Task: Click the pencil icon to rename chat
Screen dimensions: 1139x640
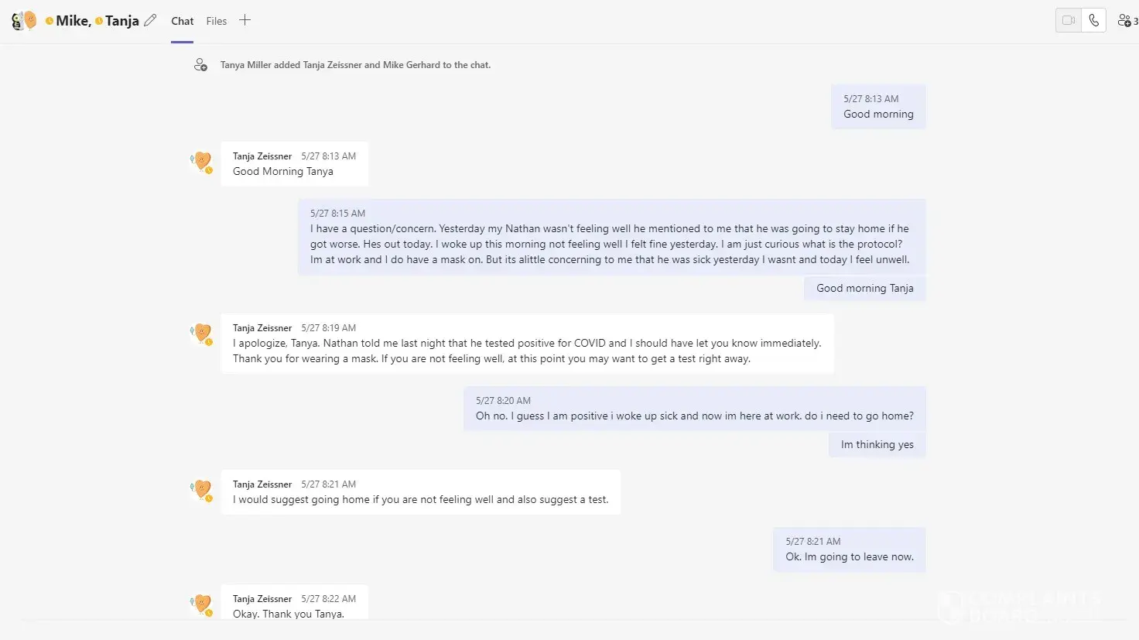Action: click(150, 21)
